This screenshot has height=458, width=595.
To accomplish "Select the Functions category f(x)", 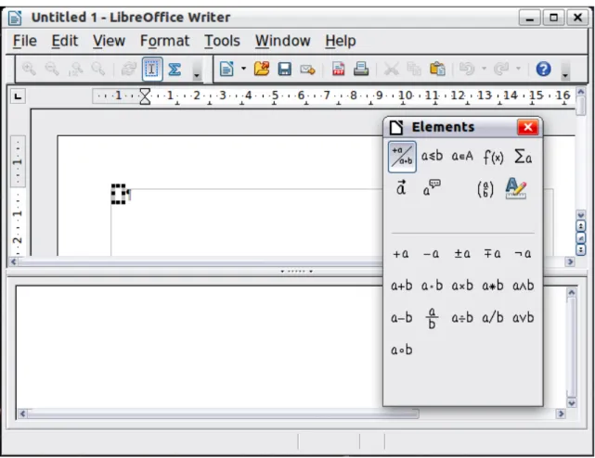I will point(493,156).
